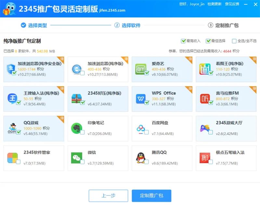Click the 印象笔记 green elephant icon
Image resolution: width=260 pixels, height=209 pixels.
pos(77,128)
